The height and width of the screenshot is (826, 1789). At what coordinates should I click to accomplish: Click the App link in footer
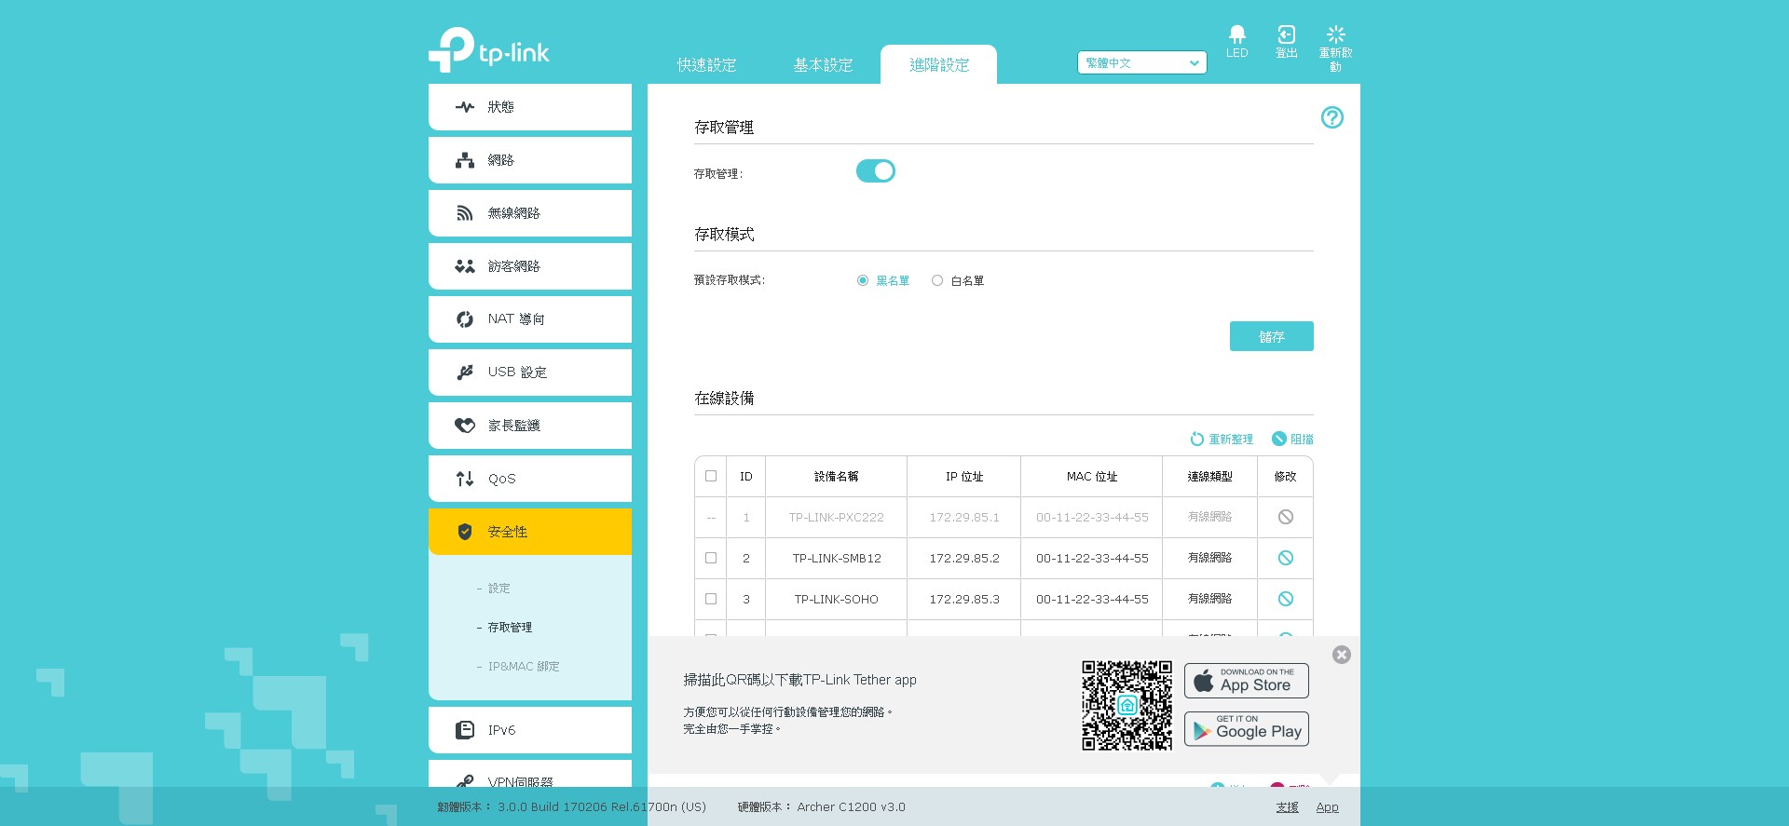(1327, 807)
